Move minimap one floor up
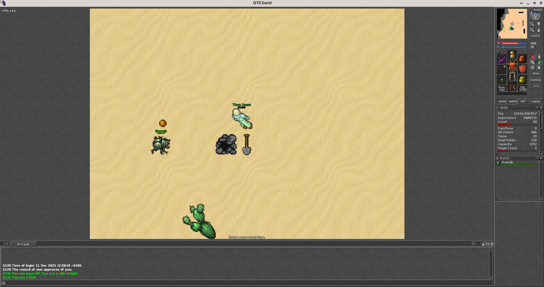Image resolution: width=544 pixels, height=287 pixels. tap(539, 24)
